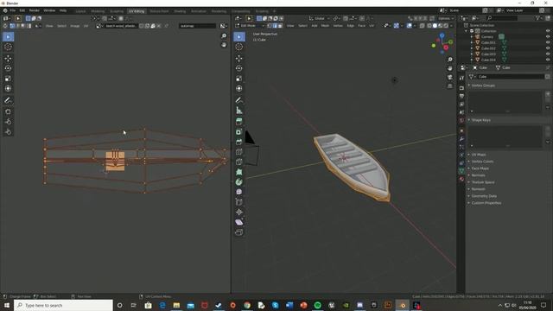The width and height of the screenshot is (553, 311).
Task: Toggle camera view icon in viewport
Action: (449, 77)
